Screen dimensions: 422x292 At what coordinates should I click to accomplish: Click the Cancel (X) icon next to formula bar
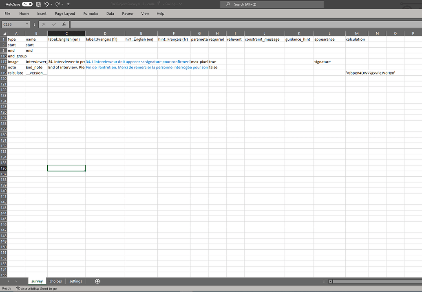(44, 24)
